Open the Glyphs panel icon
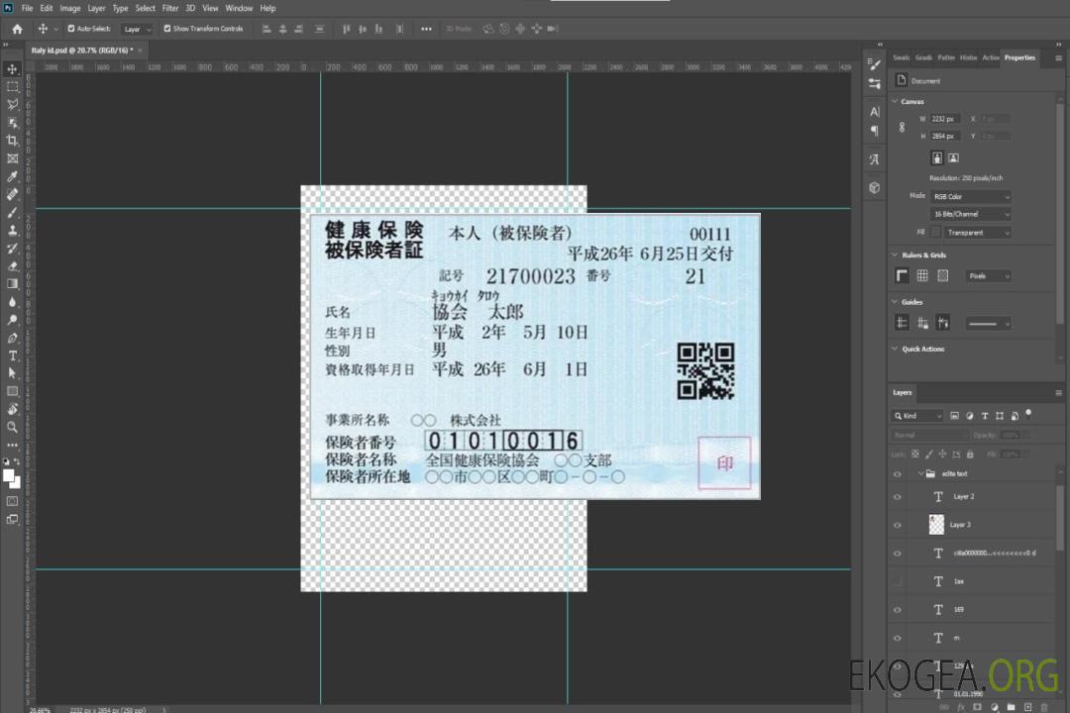 coord(874,159)
